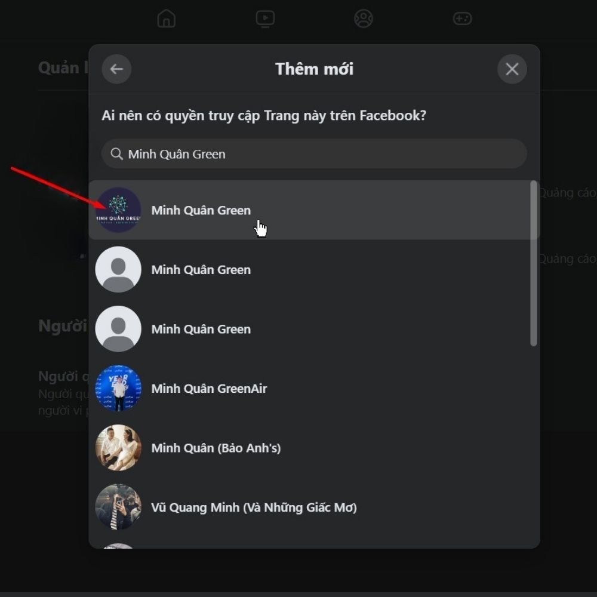Image resolution: width=597 pixels, height=597 pixels.
Task: Click the Minh Quân GreenAir profile photo
Action: click(x=118, y=388)
